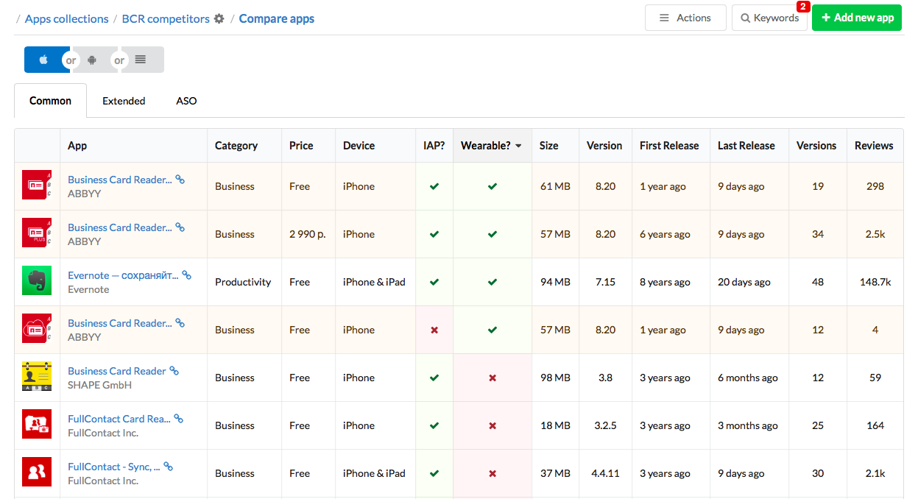Click link icon beside FullContact Card Reader name
The width and height of the screenshot is (918, 499).
(x=179, y=419)
